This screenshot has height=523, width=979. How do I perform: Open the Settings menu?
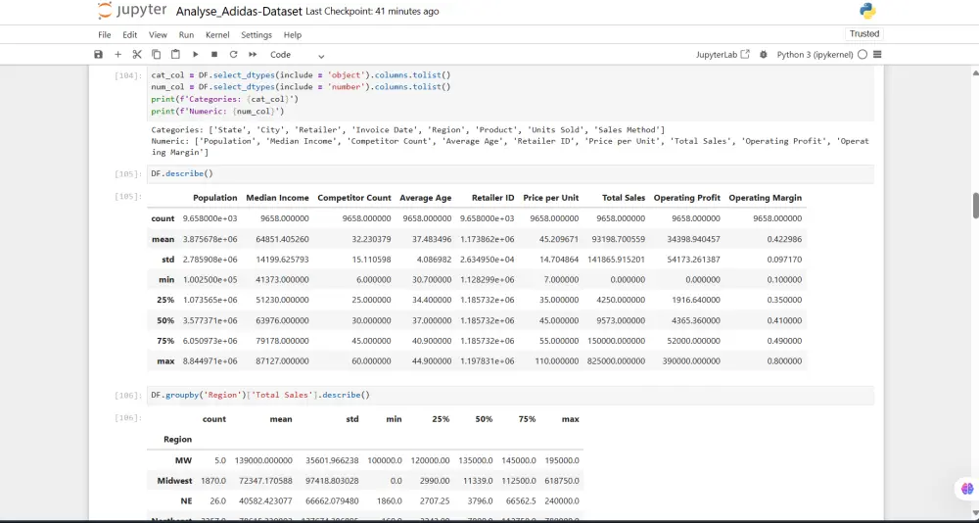(x=256, y=35)
